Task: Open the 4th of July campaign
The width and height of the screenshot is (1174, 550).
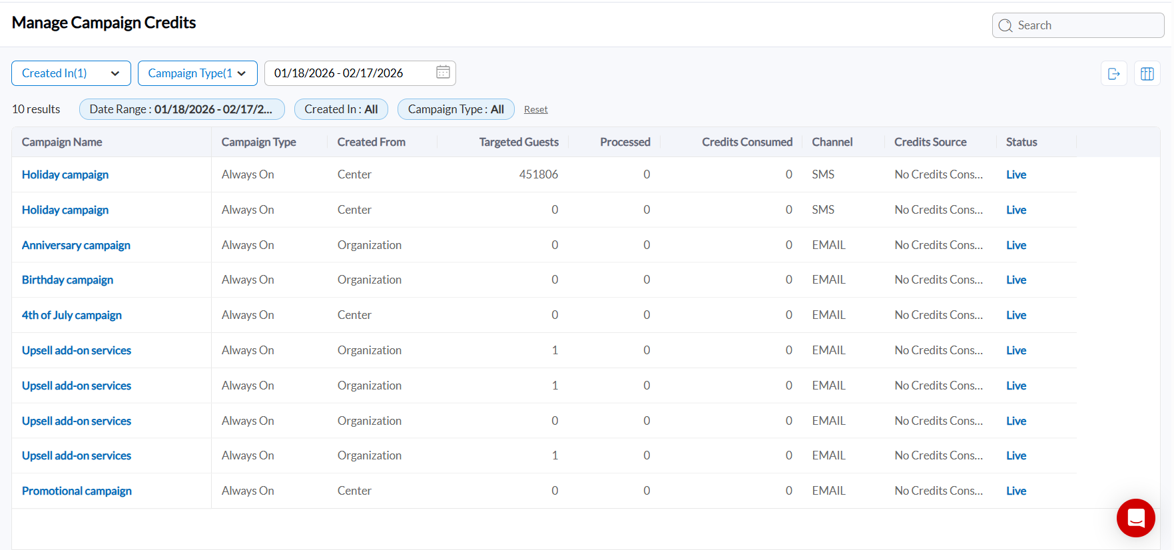Action: [72, 315]
